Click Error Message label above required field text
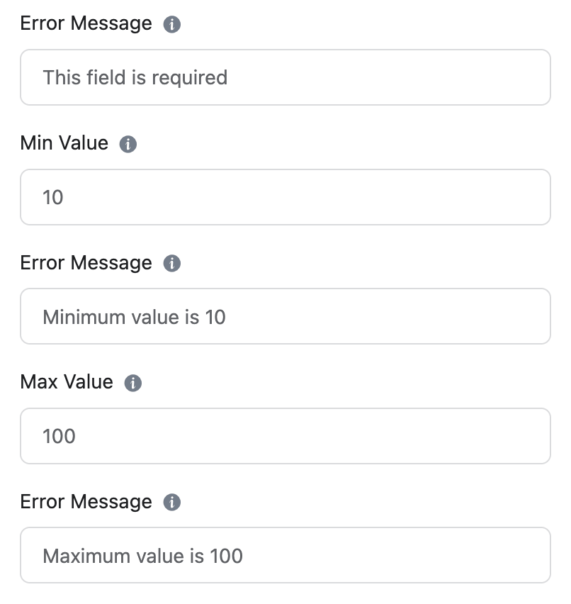571x604 pixels. pos(86,23)
